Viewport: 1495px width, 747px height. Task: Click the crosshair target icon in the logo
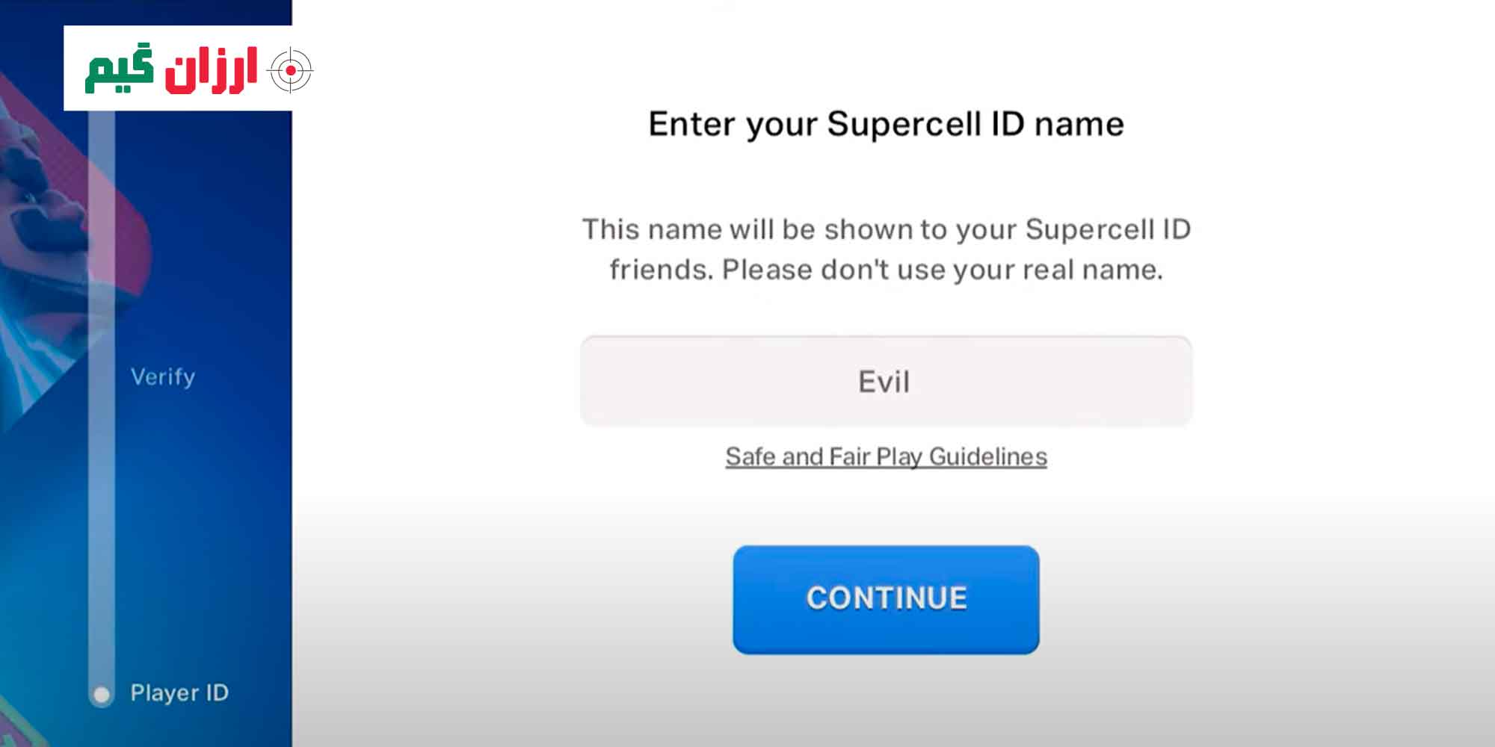click(290, 70)
